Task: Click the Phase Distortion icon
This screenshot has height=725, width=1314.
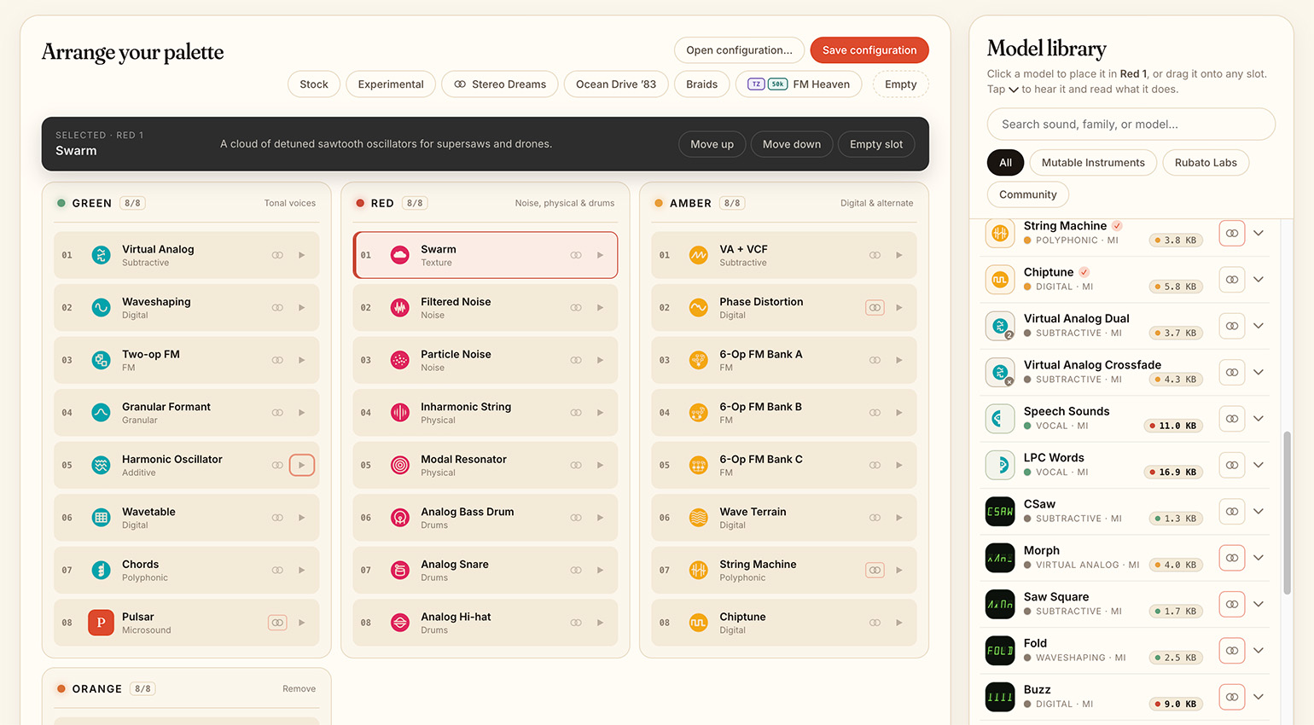Action: pyautogui.click(x=698, y=308)
